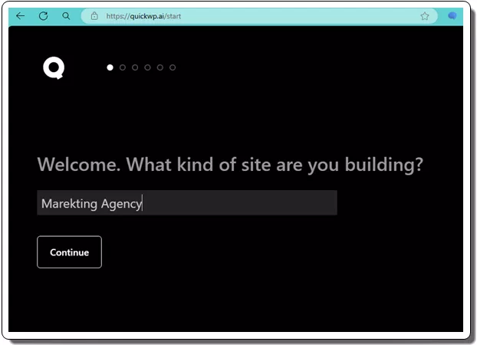Open search with the magnifier icon
Viewport: 477px width, 345px height.
click(66, 16)
